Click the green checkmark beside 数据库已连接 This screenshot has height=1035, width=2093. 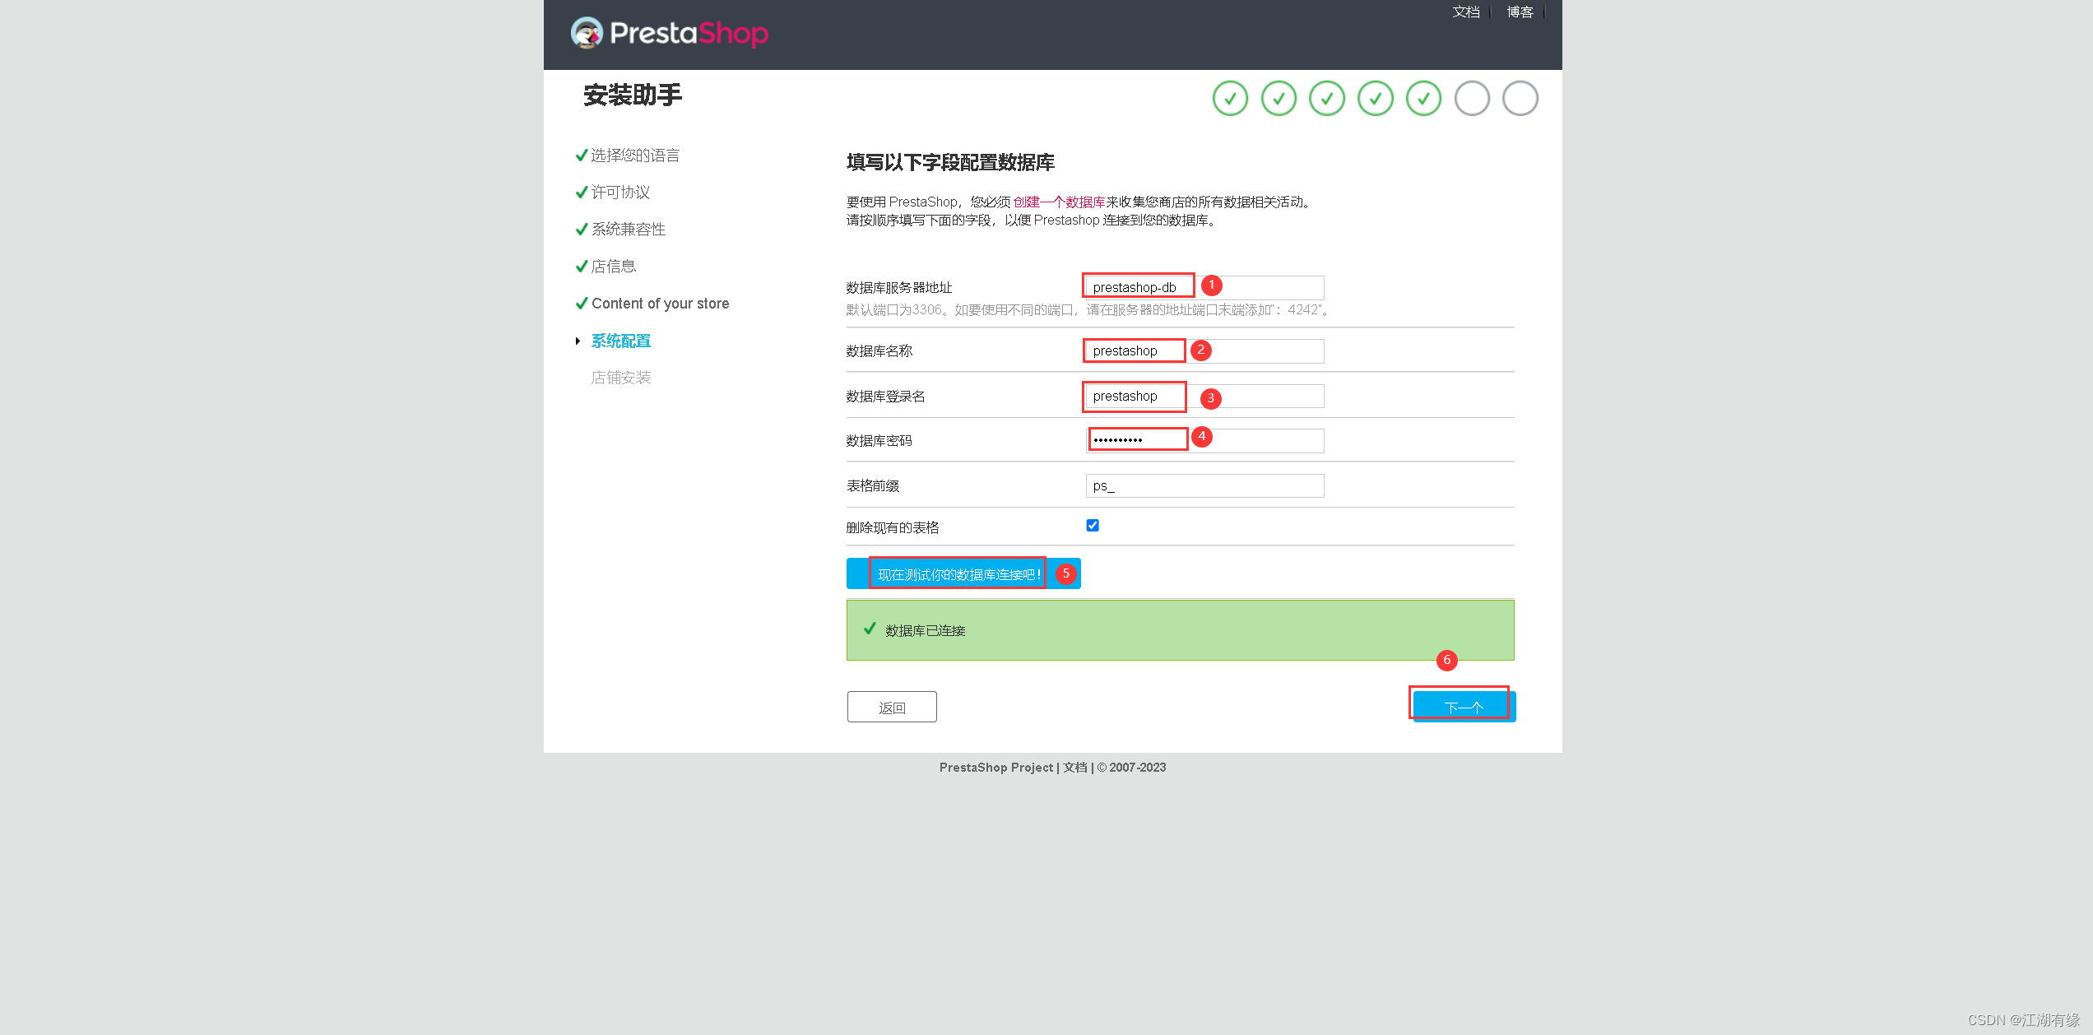[x=870, y=629]
